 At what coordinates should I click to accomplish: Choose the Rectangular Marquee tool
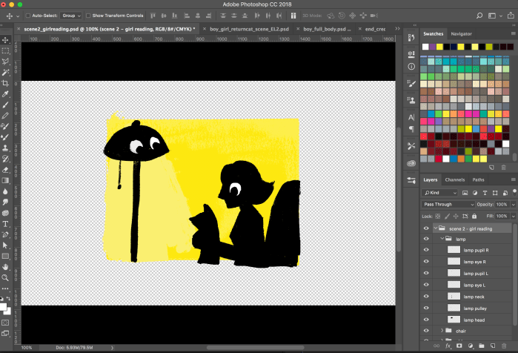pyautogui.click(x=5, y=50)
